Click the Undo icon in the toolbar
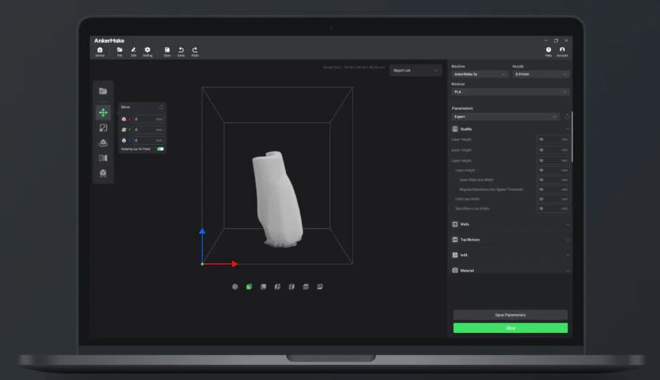This screenshot has height=380, width=660. 181,50
